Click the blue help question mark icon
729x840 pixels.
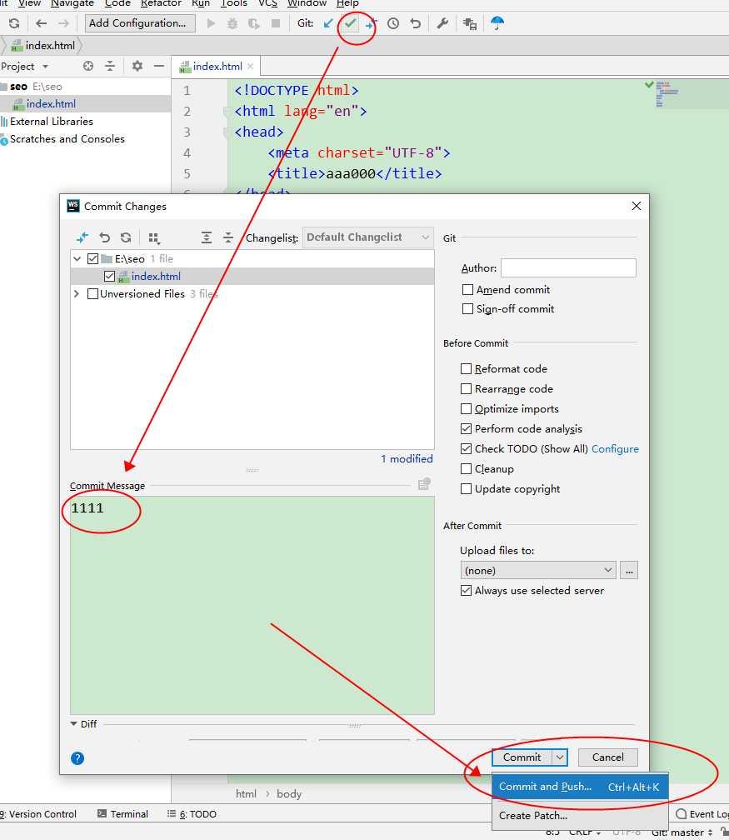77,758
